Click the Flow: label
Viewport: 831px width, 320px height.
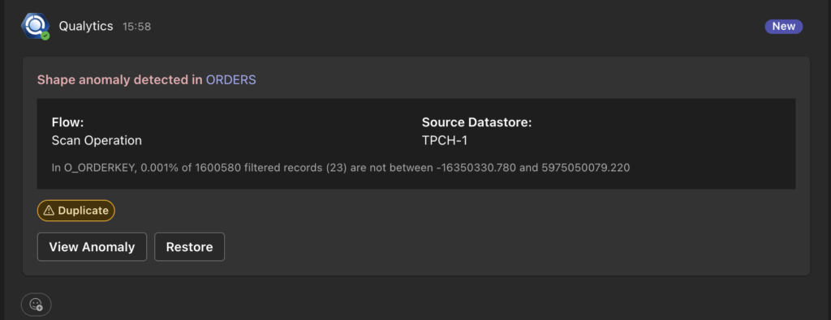[x=68, y=122]
